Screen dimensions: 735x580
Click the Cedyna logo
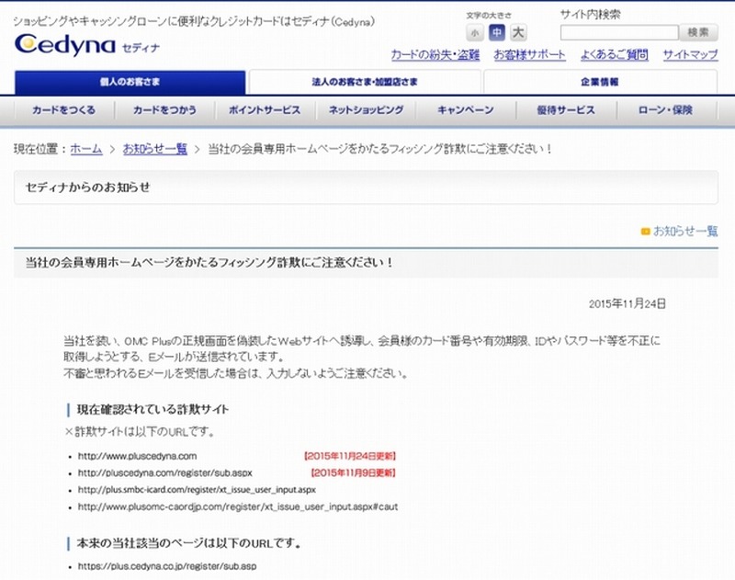(64, 43)
